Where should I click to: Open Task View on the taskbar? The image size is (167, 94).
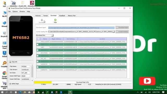point(11,92)
